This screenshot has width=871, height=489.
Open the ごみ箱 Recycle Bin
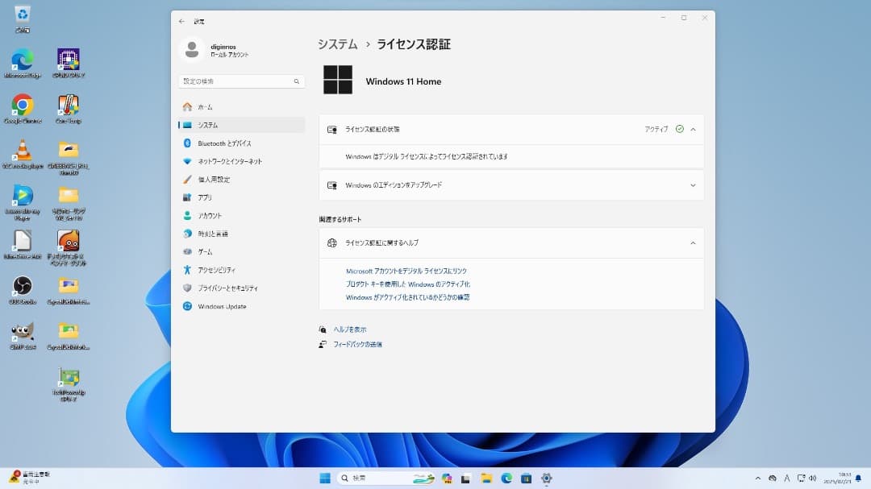click(x=22, y=16)
